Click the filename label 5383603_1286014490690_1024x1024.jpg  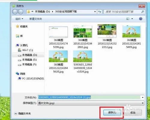pyautogui.click(x=83, y=68)
